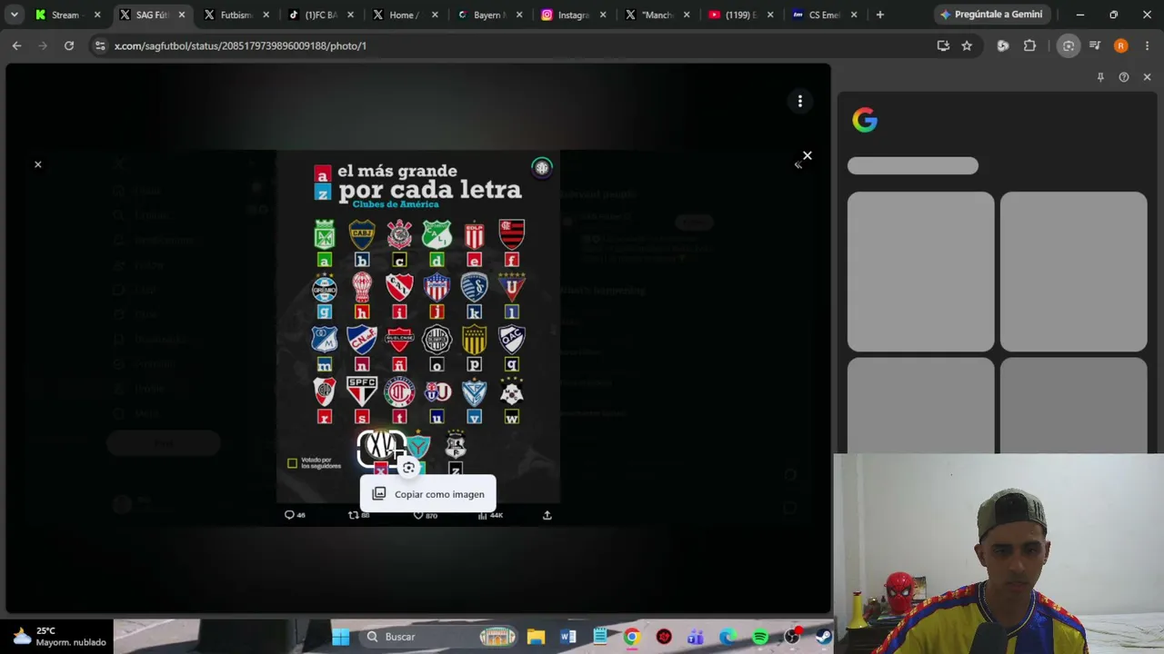Viewport: 1164px width, 654px height.
Task: Open the Futbism tab
Action: (235, 15)
